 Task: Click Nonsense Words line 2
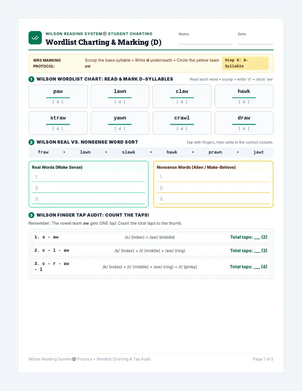(x=213, y=188)
